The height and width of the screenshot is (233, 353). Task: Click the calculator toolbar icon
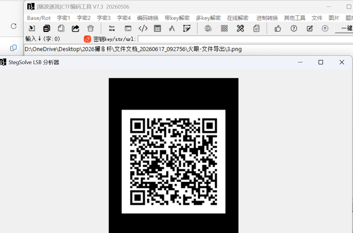point(157,28)
